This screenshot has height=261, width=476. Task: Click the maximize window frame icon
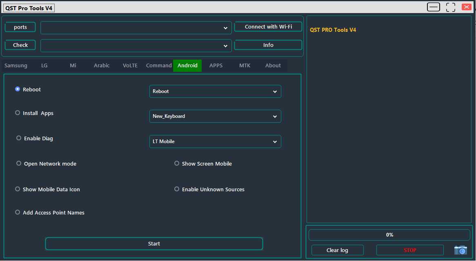click(450, 7)
